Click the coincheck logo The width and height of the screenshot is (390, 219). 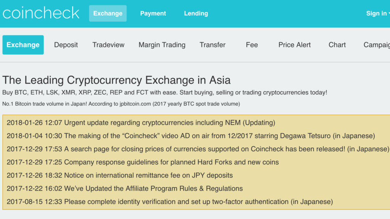pyautogui.click(x=41, y=13)
